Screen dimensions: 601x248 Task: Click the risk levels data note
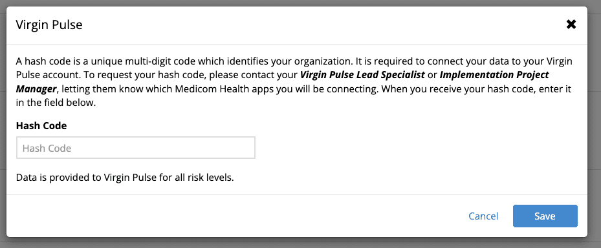click(125, 178)
